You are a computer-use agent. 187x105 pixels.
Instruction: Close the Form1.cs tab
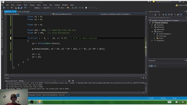[15, 12]
